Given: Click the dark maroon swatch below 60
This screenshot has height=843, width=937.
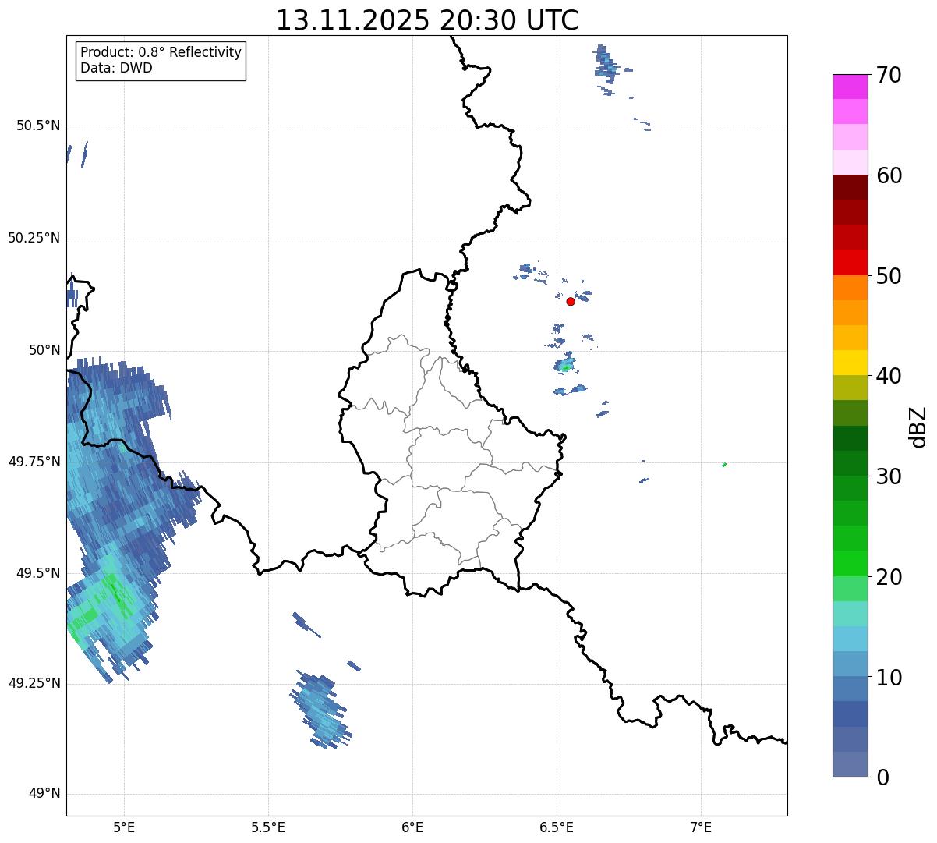Looking at the screenshot, I should 850,187.
